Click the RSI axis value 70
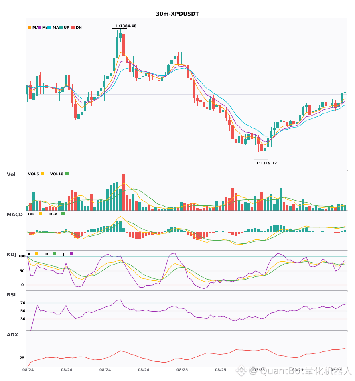 coord(23,303)
